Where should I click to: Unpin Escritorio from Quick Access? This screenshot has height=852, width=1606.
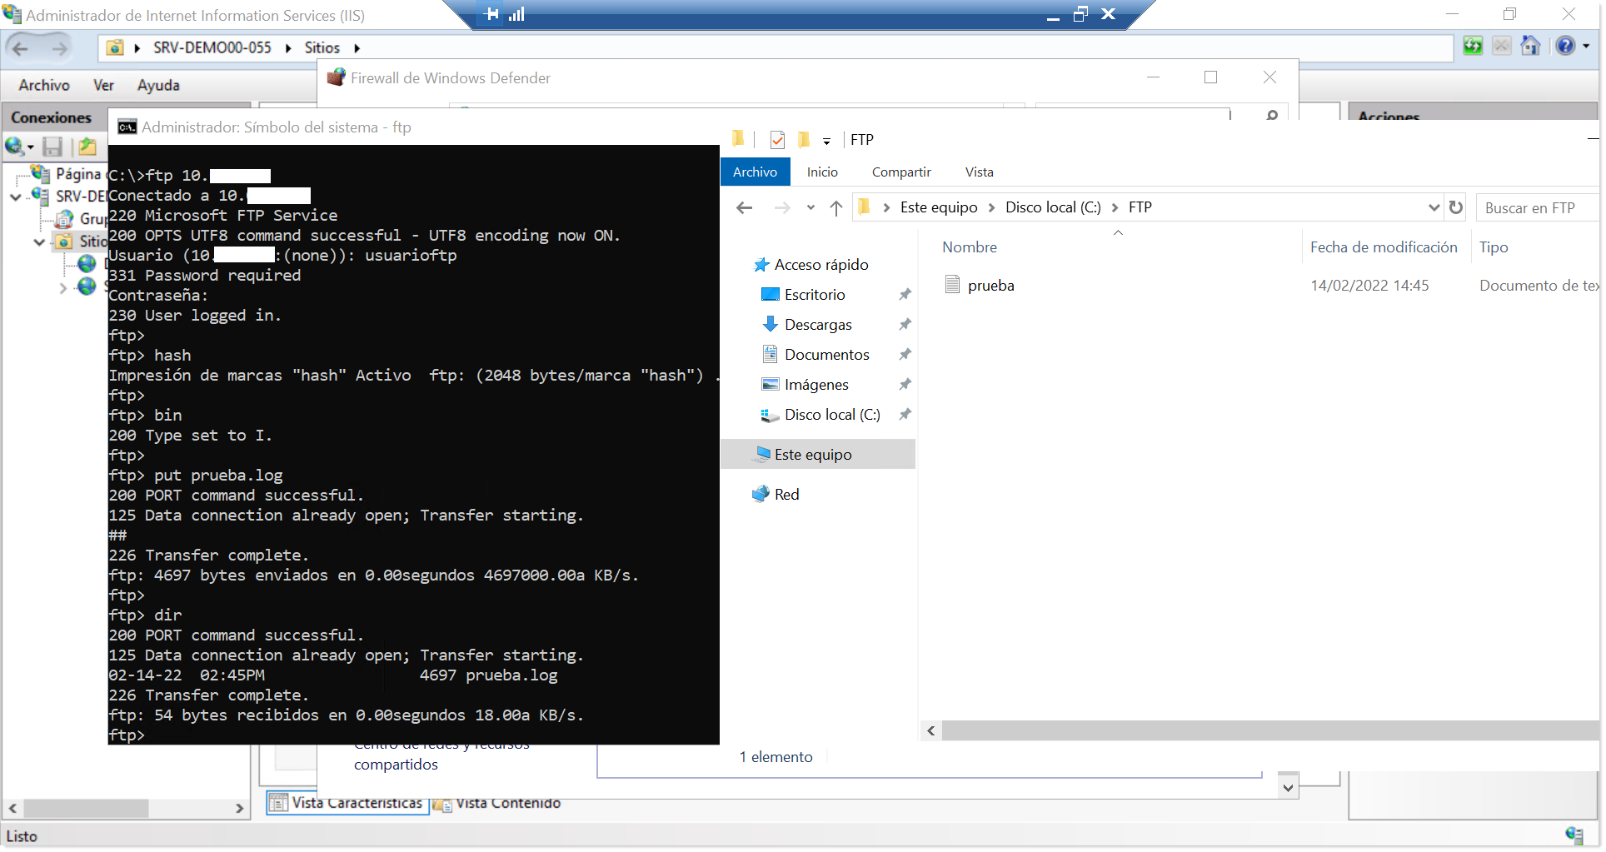(905, 294)
